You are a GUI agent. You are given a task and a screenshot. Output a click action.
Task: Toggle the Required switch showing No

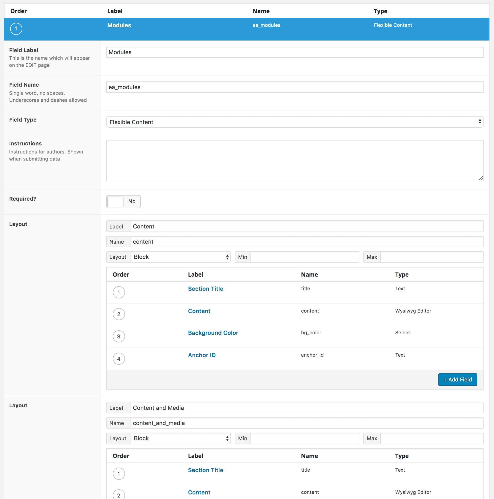(123, 201)
